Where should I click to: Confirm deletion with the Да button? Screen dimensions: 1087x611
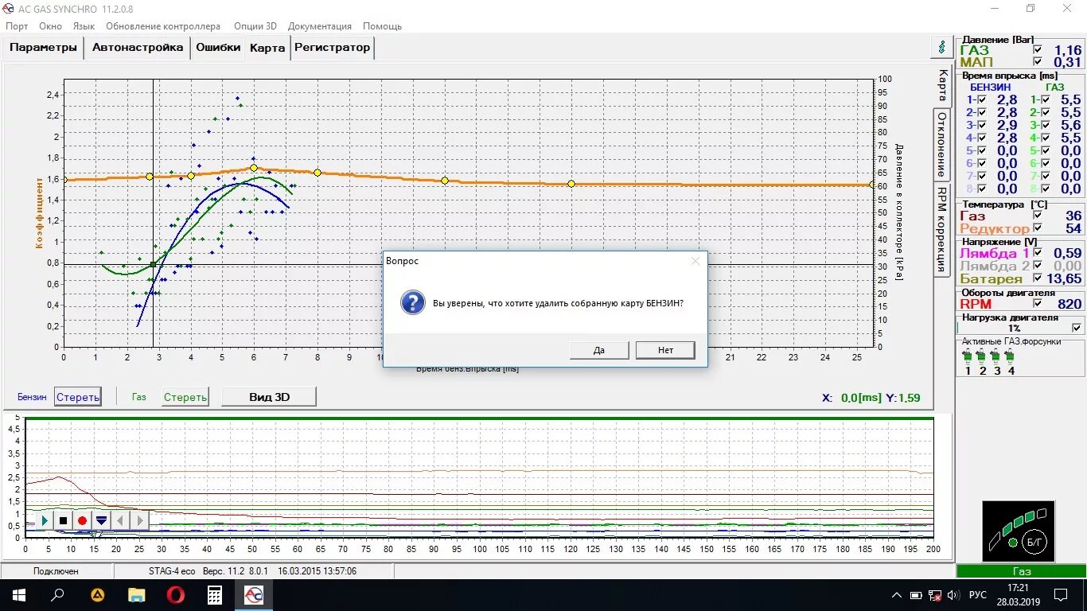point(599,350)
